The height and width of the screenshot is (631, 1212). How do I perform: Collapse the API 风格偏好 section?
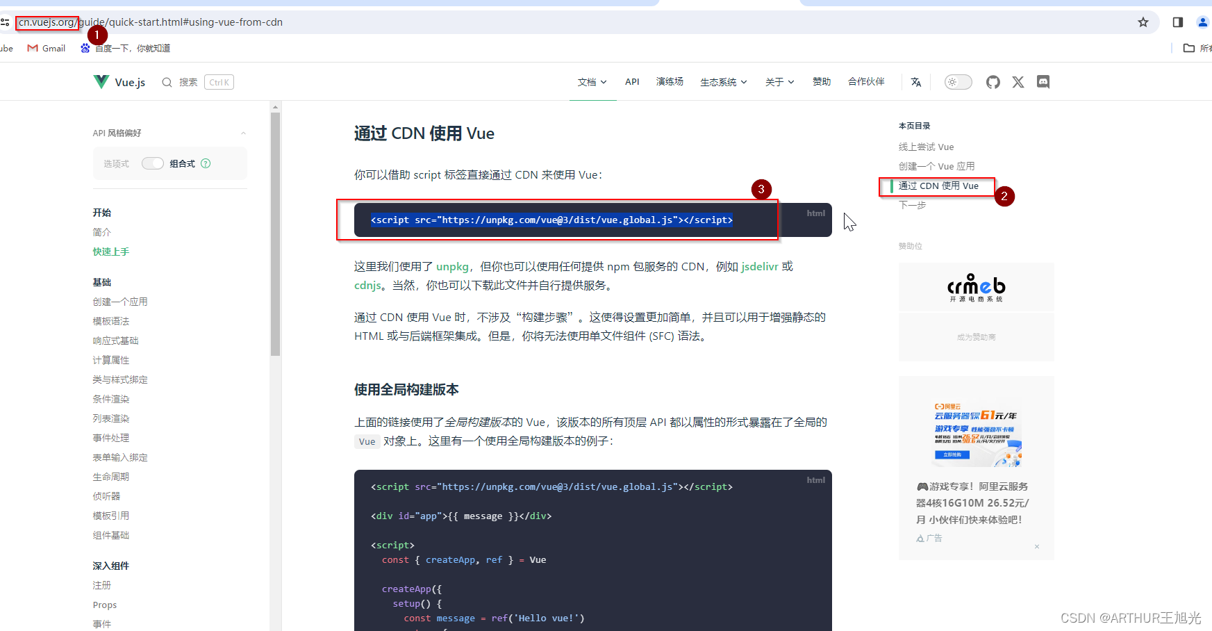[x=243, y=133]
